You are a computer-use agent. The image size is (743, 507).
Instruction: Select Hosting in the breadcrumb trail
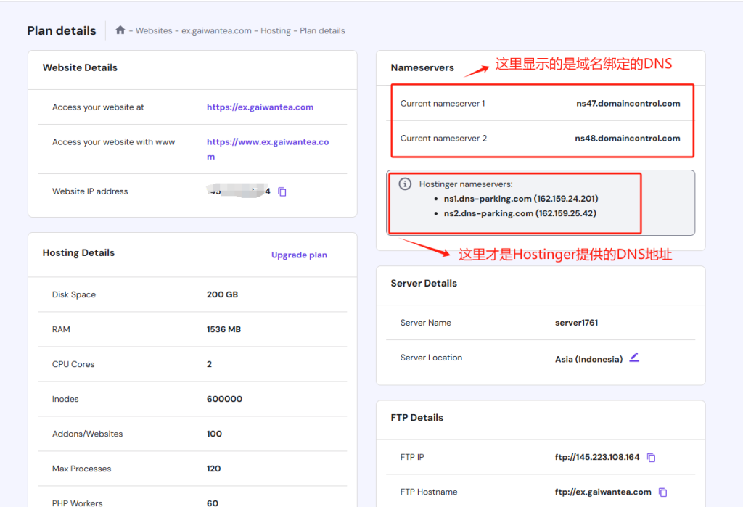coord(274,30)
